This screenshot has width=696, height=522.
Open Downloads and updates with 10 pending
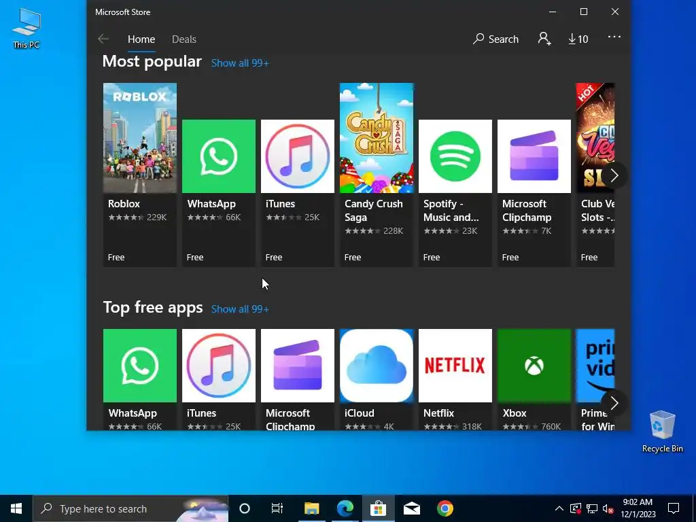578,39
